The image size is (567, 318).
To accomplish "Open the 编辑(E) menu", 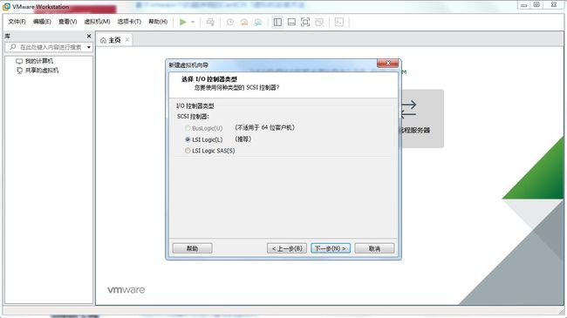I will (42, 22).
